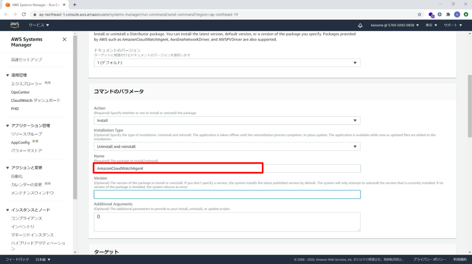Screen dimensions: 472x264
Task: Open the Action dropdown set to Install
Action: 227,120
